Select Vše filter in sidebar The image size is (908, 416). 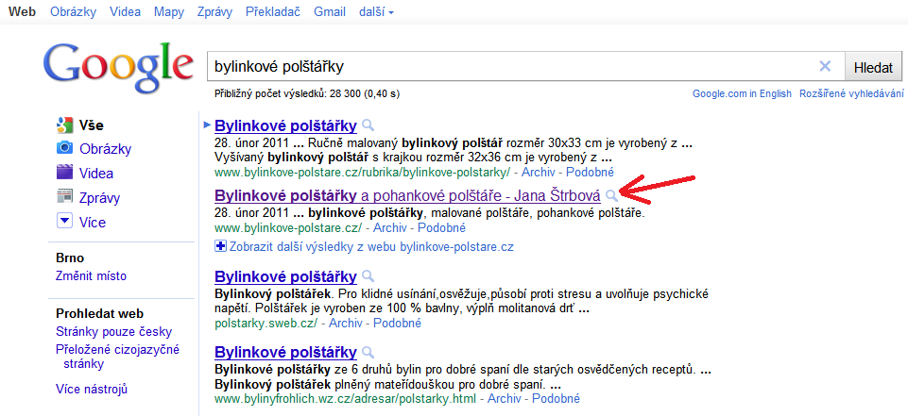[92, 125]
